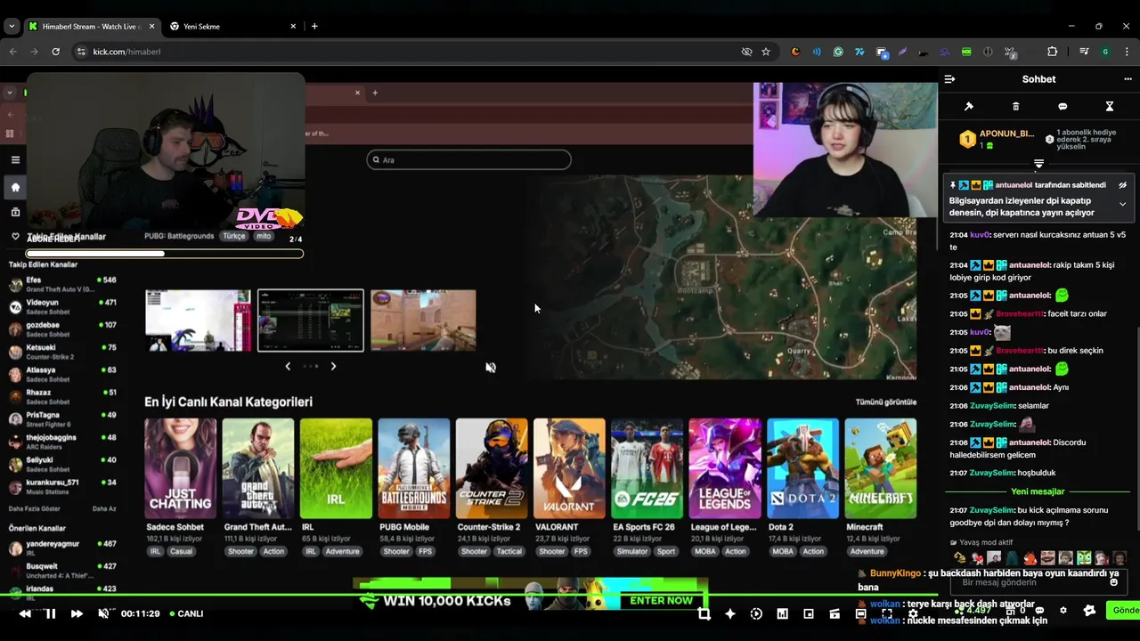Go to next carousel slide arrow

333,366
